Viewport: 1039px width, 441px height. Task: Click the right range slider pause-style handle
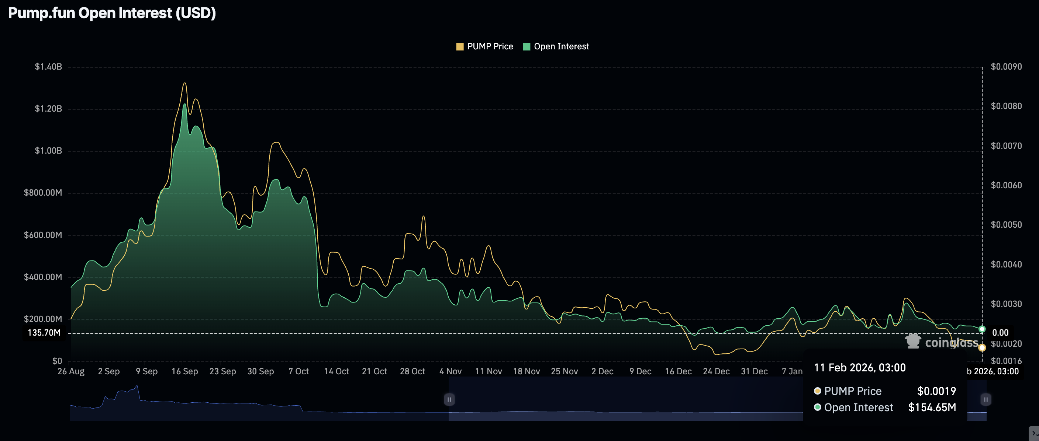[986, 399]
